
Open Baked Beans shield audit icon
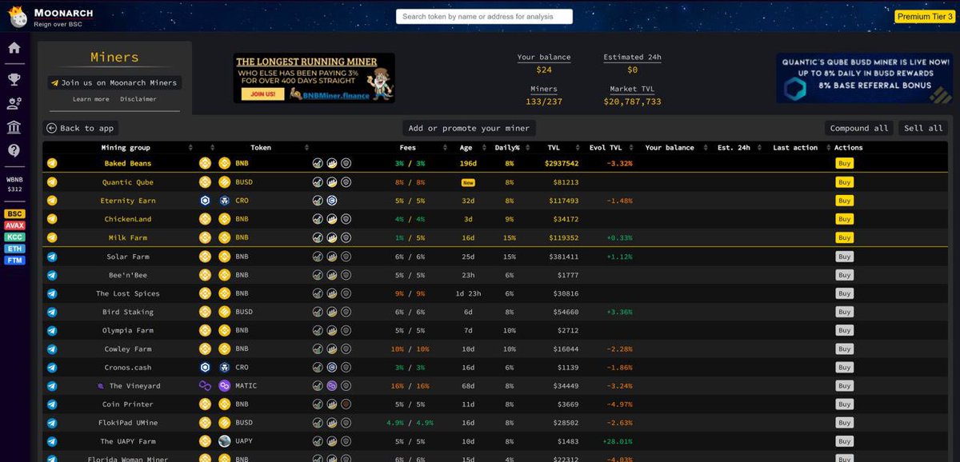[x=346, y=163]
